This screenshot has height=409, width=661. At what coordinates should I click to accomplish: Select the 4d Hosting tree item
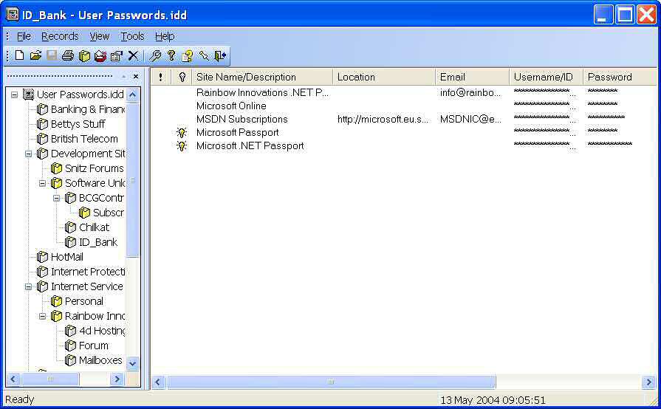[x=102, y=331]
